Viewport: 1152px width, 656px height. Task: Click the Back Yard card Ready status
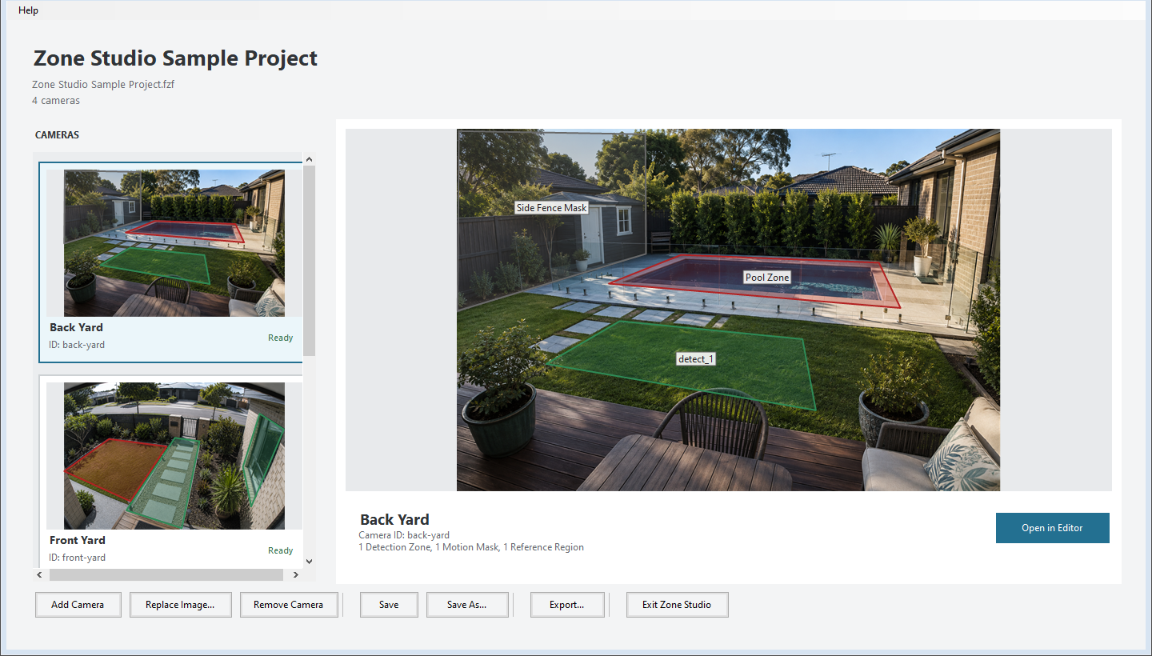(x=280, y=338)
